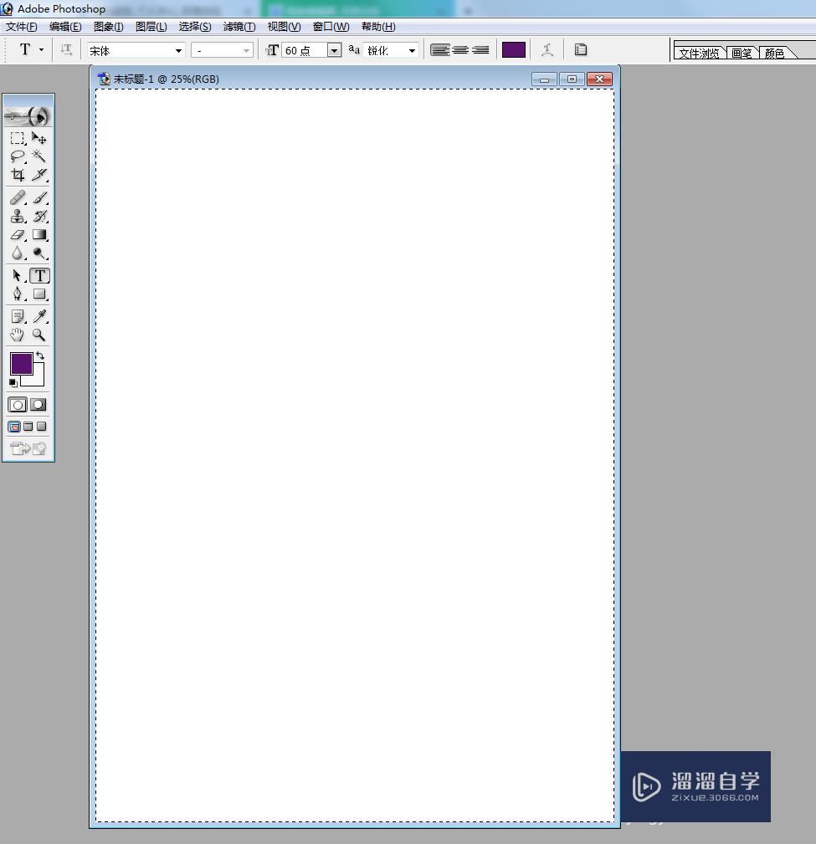This screenshot has width=816, height=844.
Task: Click Type tool icon in options bar
Action: point(25,49)
